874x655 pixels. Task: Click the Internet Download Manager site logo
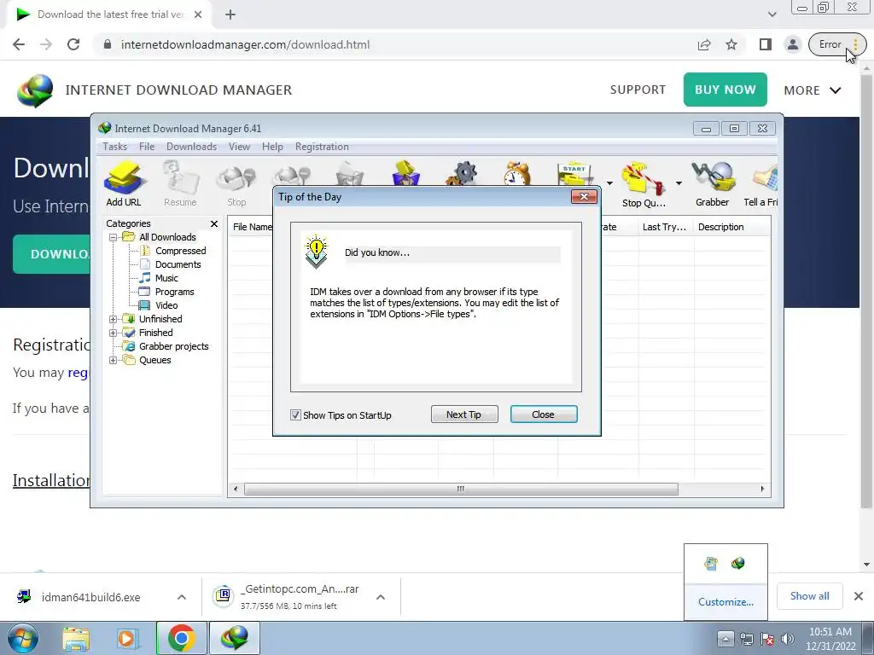[35, 90]
